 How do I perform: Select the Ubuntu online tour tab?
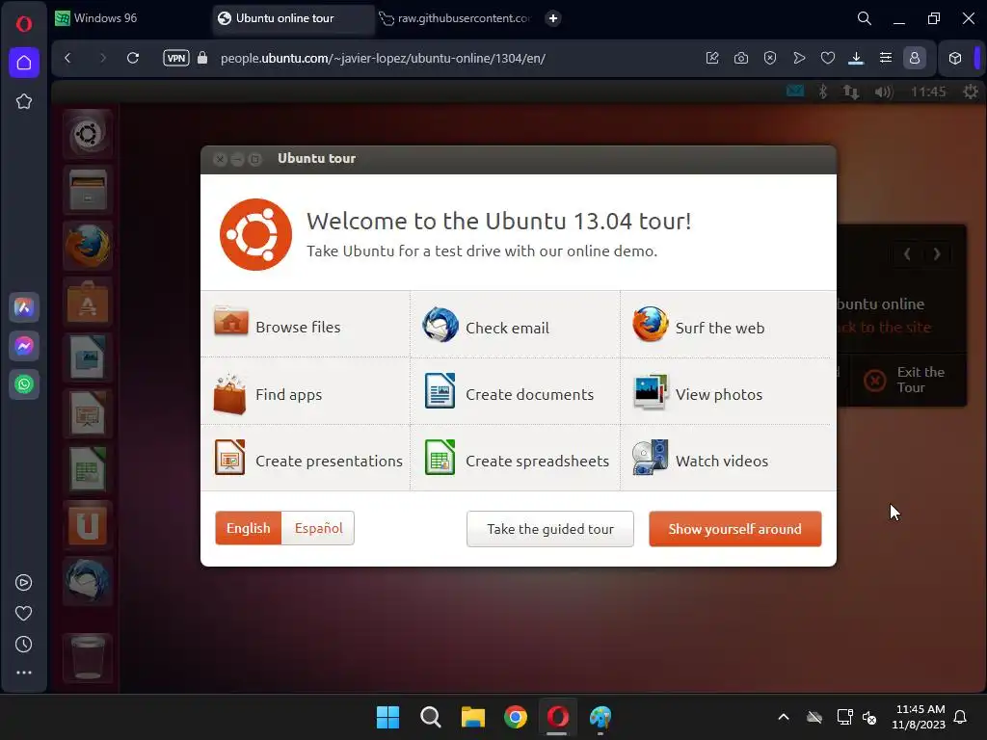293,18
